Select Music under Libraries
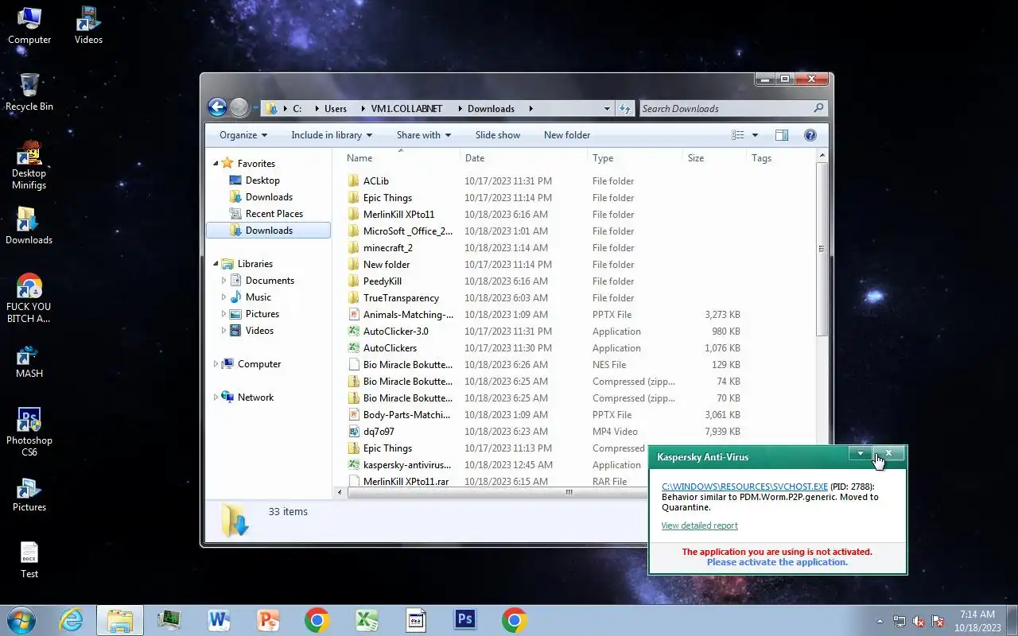Screen dimensions: 1018x636 [x=258, y=297]
